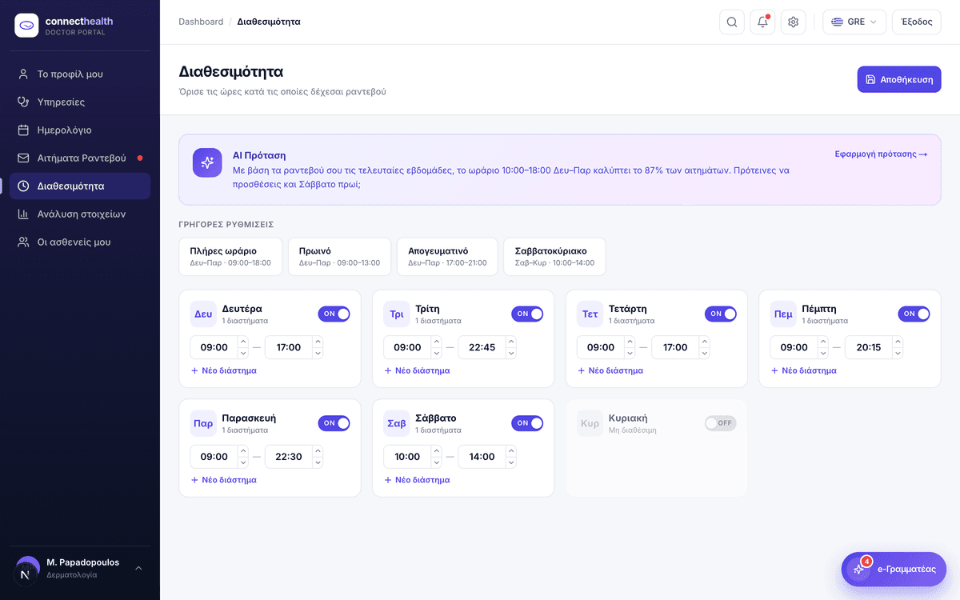The image size is (960, 600).
Task: Add Νέο διάστημα for Παρασκευή
Action: (x=224, y=480)
